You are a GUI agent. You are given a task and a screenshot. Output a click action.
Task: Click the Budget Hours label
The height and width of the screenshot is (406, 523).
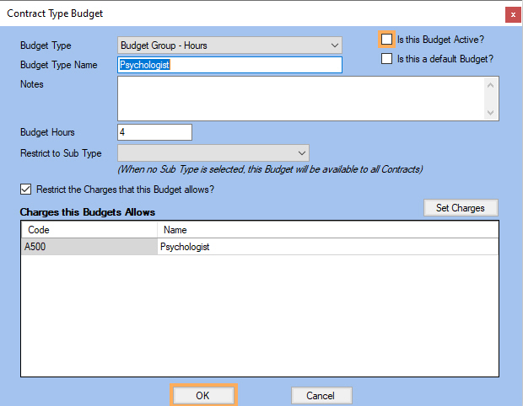coord(47,132)
